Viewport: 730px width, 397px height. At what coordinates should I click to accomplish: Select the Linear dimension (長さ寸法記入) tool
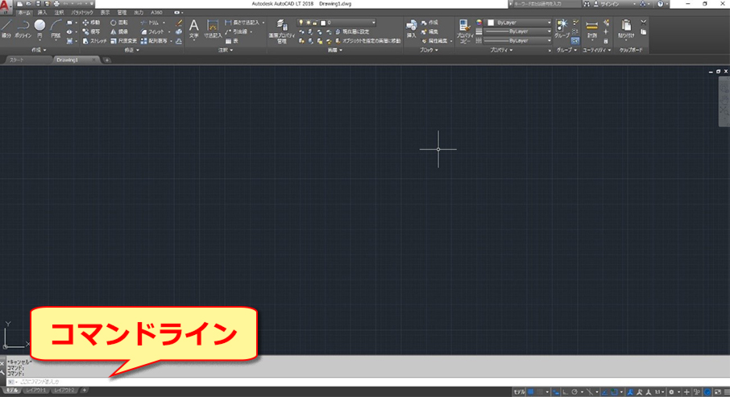point(242,23)
